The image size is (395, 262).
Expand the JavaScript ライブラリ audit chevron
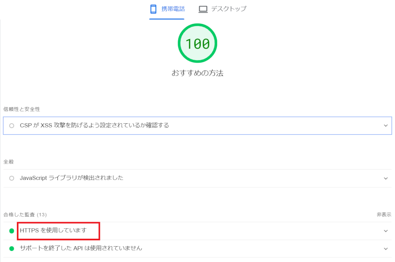pos(386,178)
